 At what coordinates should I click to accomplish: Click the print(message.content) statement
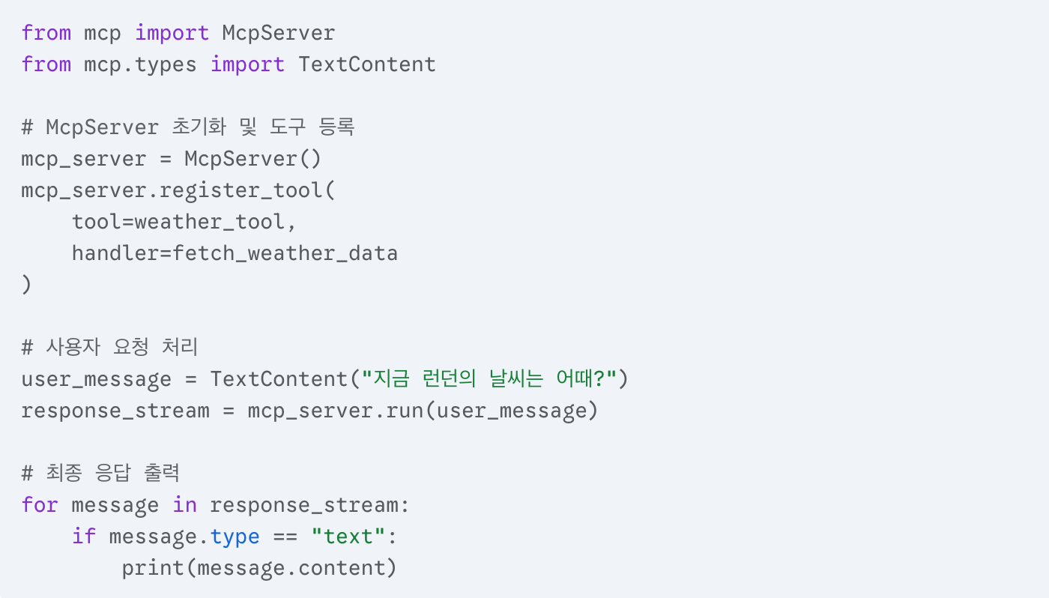click(259, 568)
